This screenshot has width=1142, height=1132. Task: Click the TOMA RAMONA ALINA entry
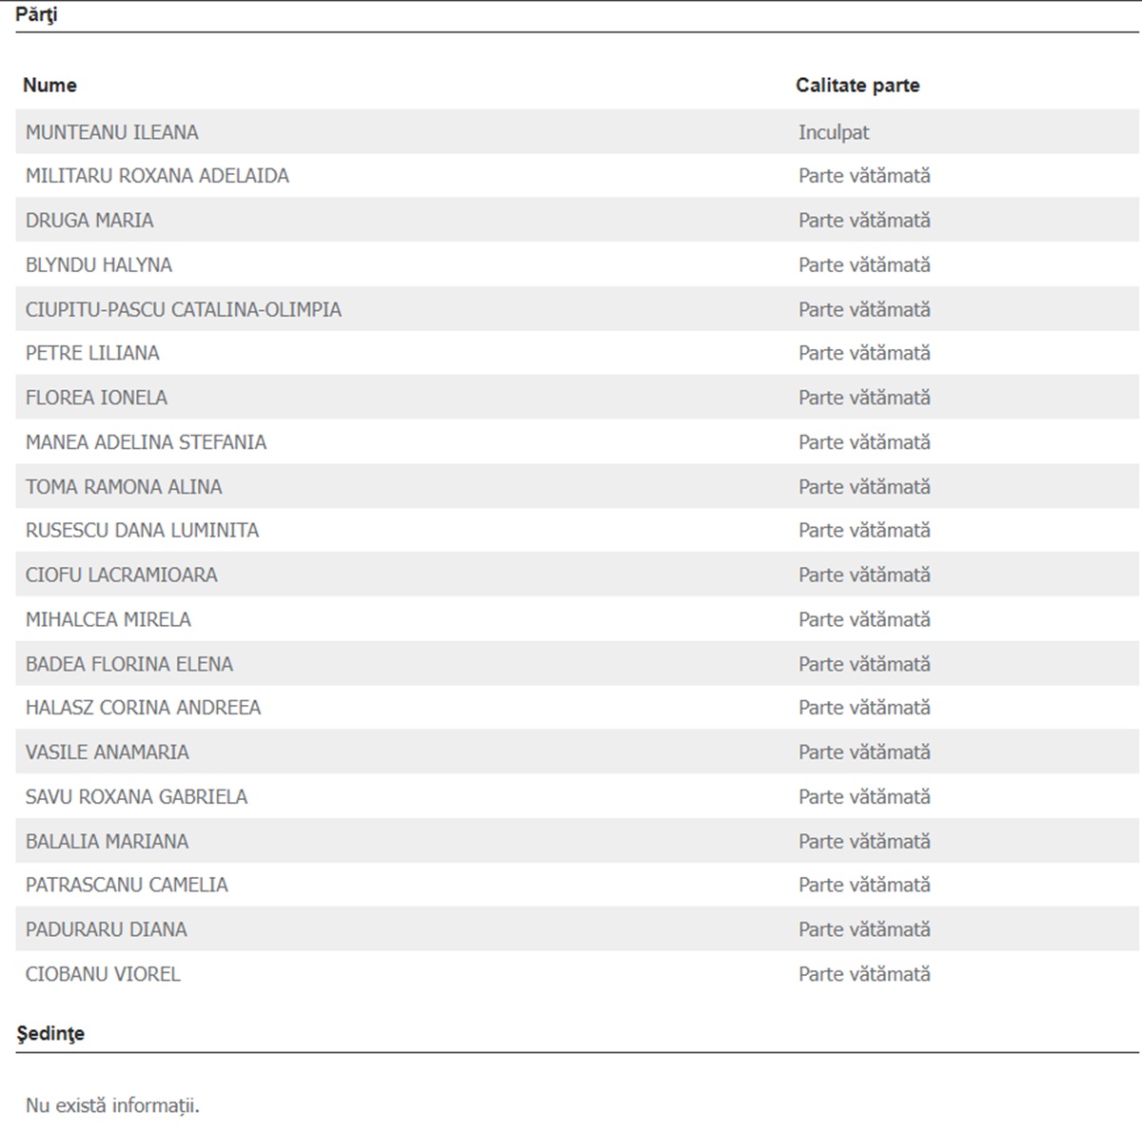pyautogui.click(x=124, y=486)
